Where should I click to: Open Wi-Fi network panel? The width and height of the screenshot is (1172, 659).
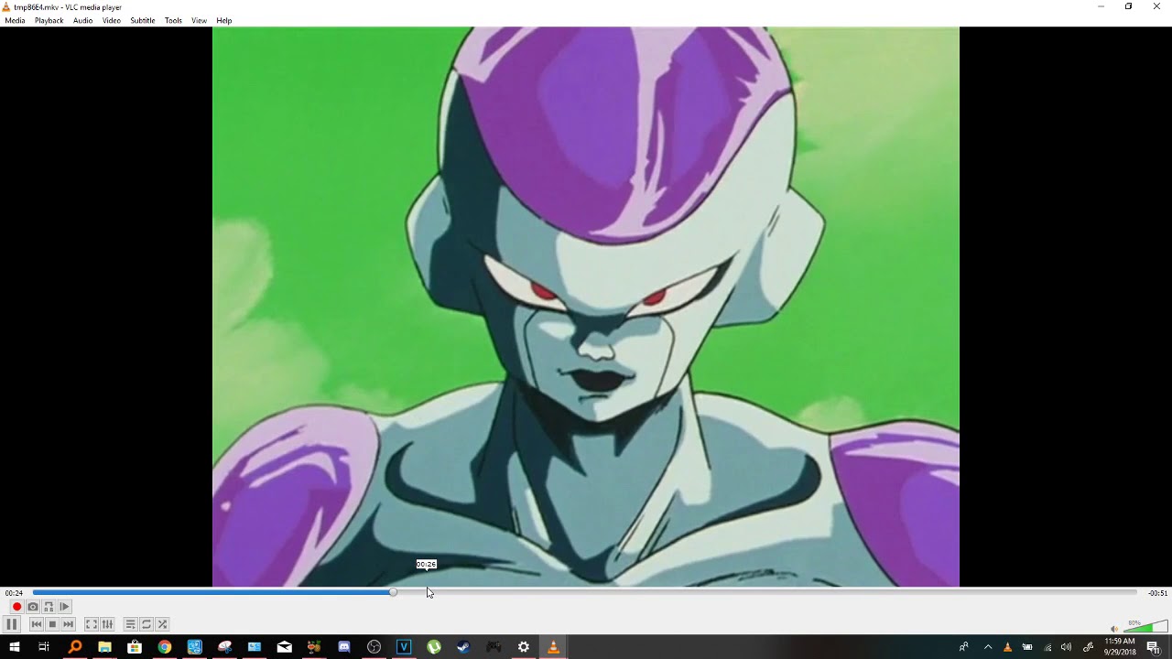coord(1047,647)
